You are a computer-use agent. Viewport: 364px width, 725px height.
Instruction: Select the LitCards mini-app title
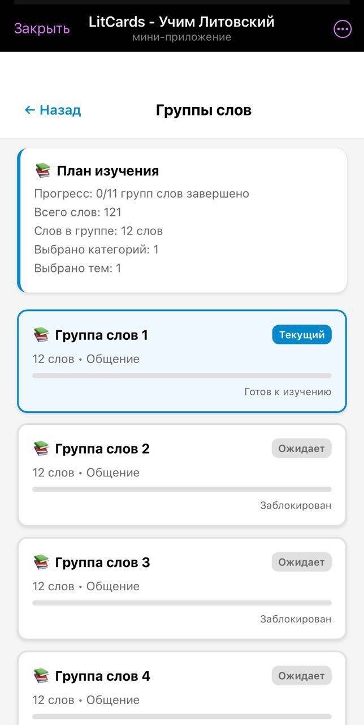pos(182,21)
